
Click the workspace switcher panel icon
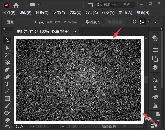(x=90, y=5)
